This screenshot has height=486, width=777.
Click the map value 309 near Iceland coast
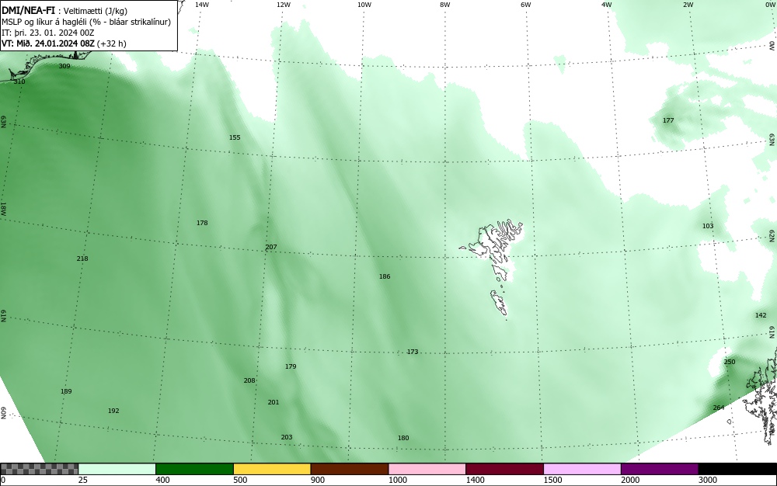click(64, 66)
